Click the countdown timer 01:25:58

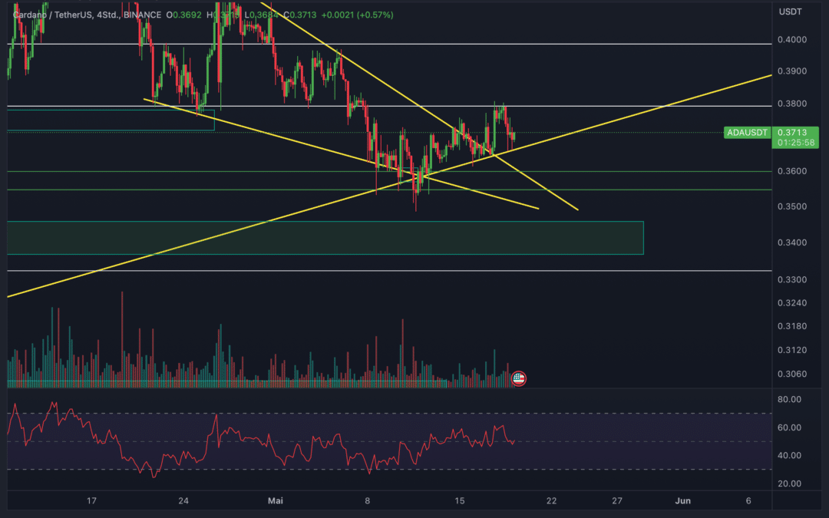coord(795,143)
